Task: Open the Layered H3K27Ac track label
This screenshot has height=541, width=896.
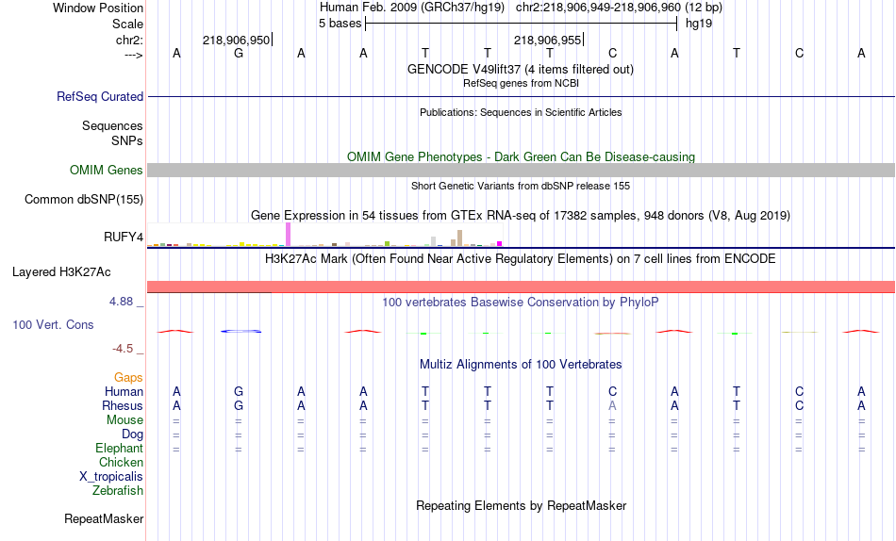Action: pos(61,272)
